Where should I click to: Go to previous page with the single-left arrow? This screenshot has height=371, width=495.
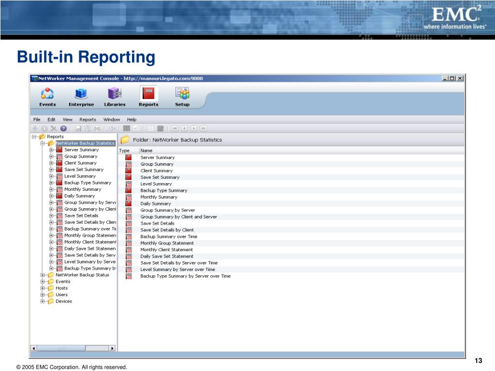coord(184,128)
